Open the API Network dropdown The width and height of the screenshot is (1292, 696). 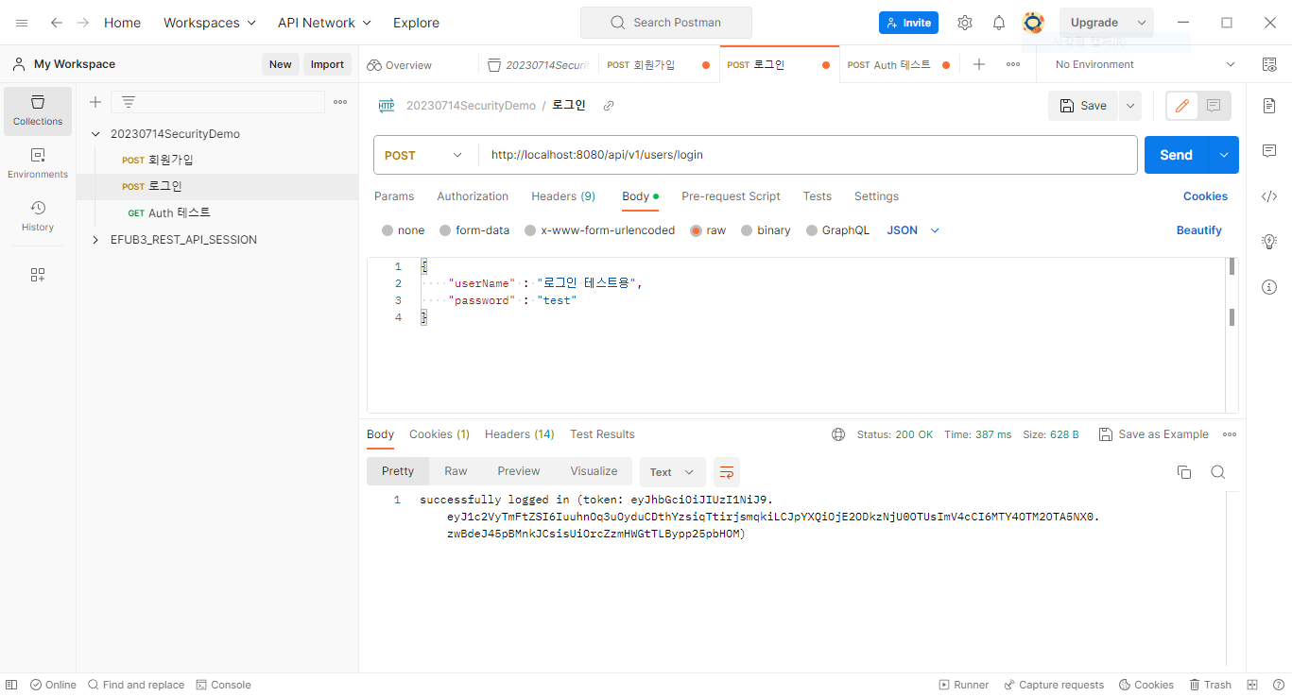click(324, 23)
